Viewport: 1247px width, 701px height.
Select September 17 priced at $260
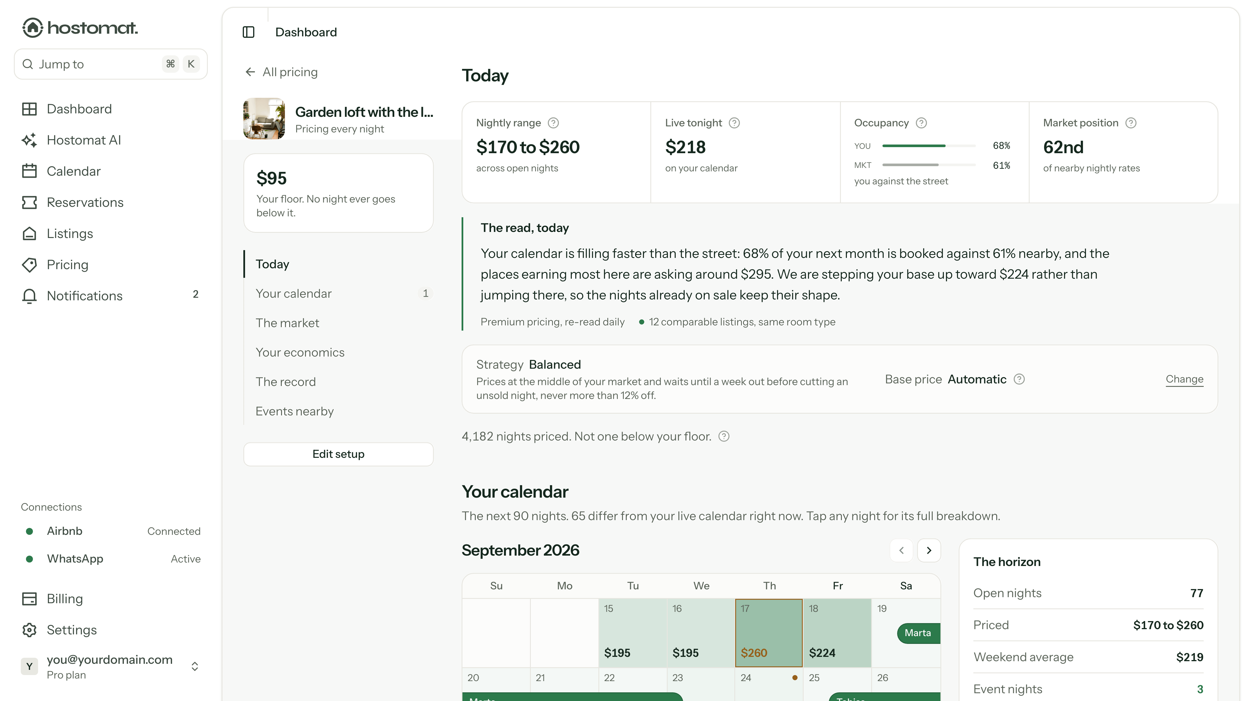(769, 633)
